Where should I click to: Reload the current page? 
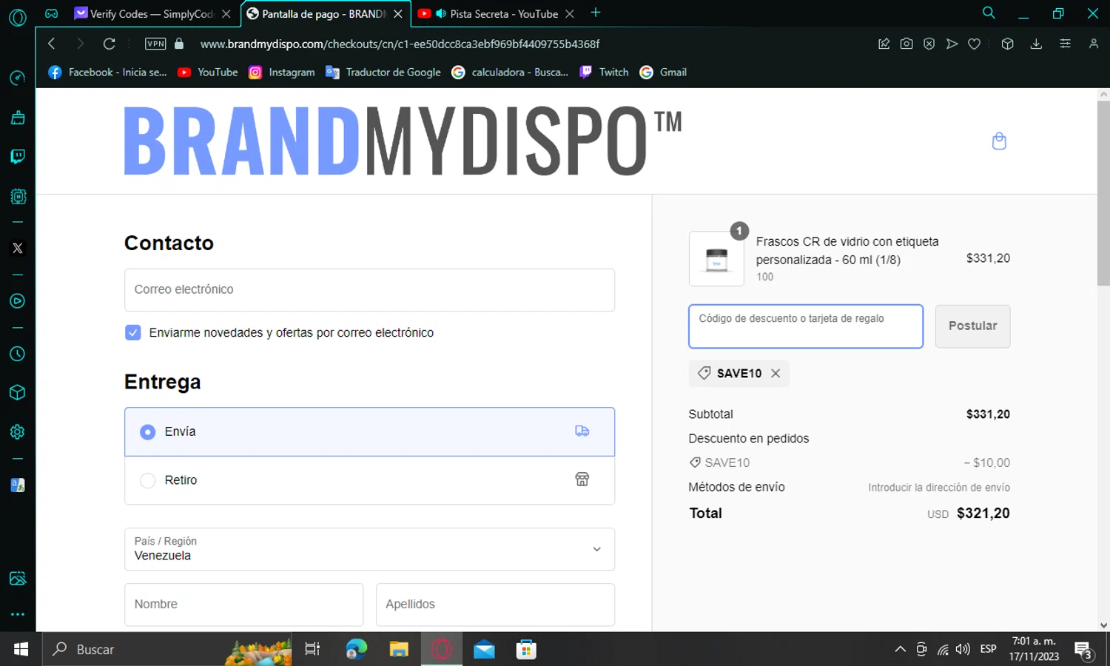(109, 44)
